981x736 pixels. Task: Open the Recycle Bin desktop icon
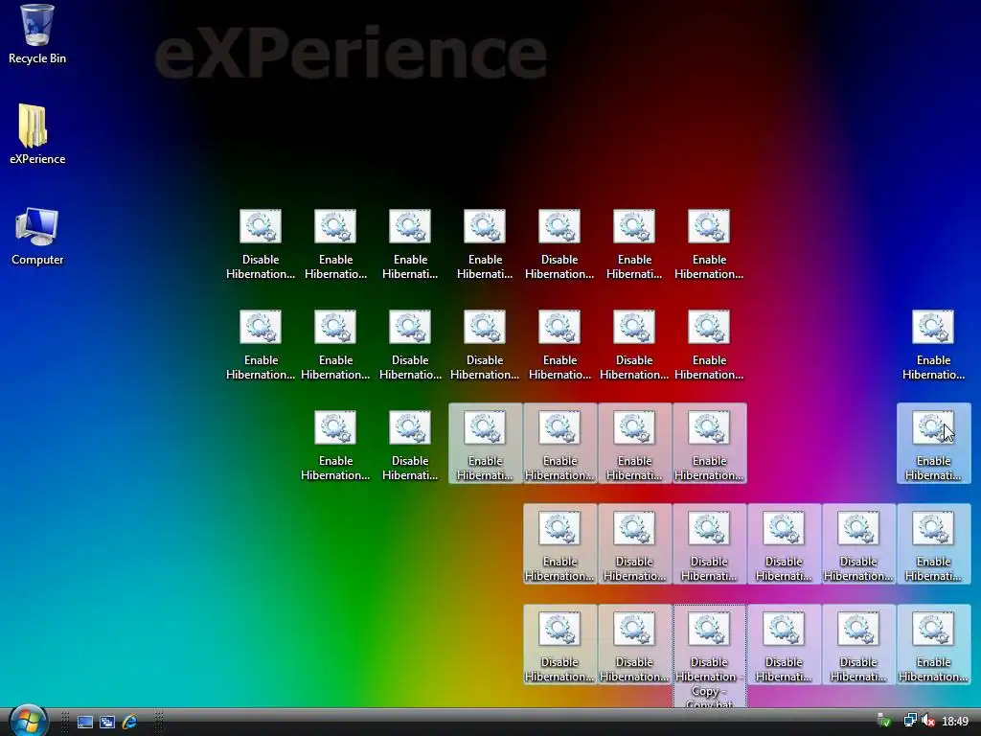tap(37, 34)
